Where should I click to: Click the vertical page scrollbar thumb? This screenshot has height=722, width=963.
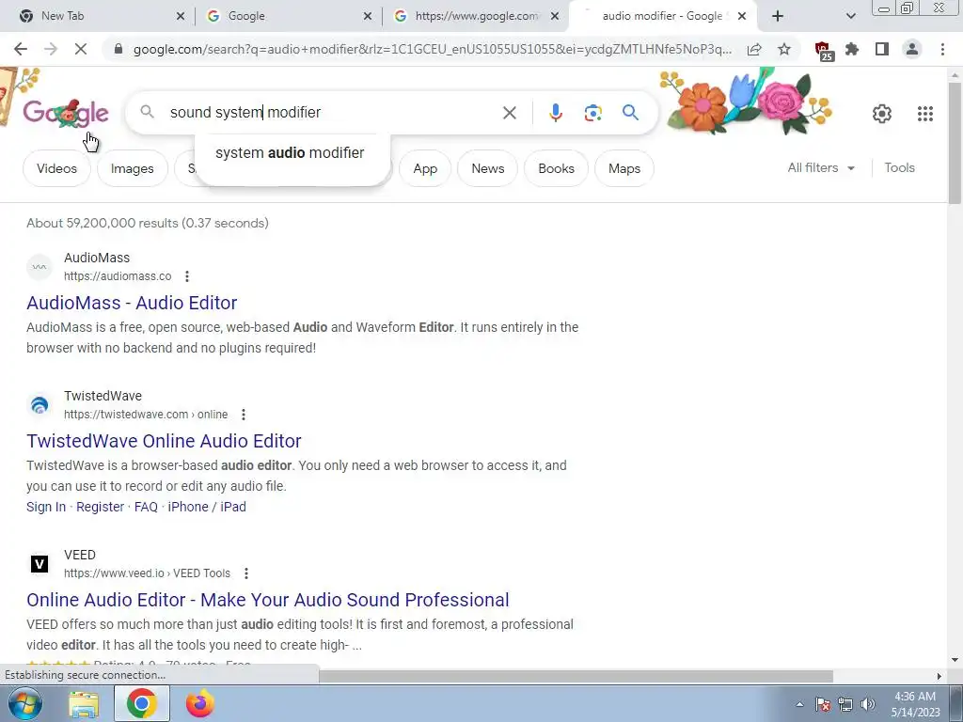(955, 143)
